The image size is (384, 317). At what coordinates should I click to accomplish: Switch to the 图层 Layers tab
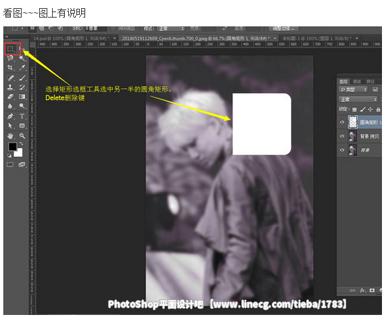[x=343, y=82]
